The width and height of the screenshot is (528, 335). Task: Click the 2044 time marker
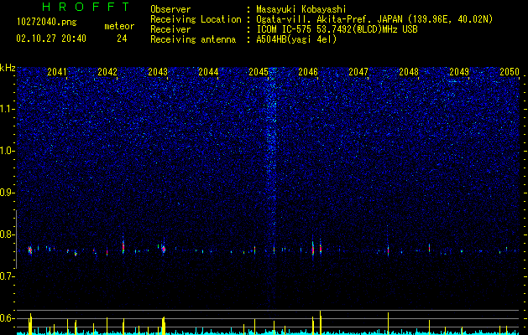[x=208, y=72]
